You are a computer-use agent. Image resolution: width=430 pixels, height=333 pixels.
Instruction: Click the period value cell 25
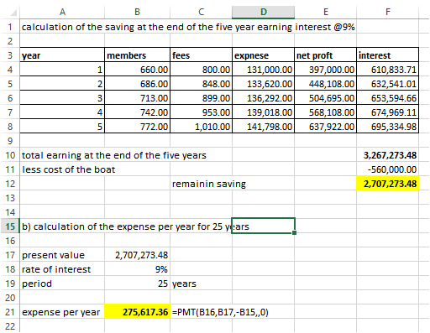[137, 284]
